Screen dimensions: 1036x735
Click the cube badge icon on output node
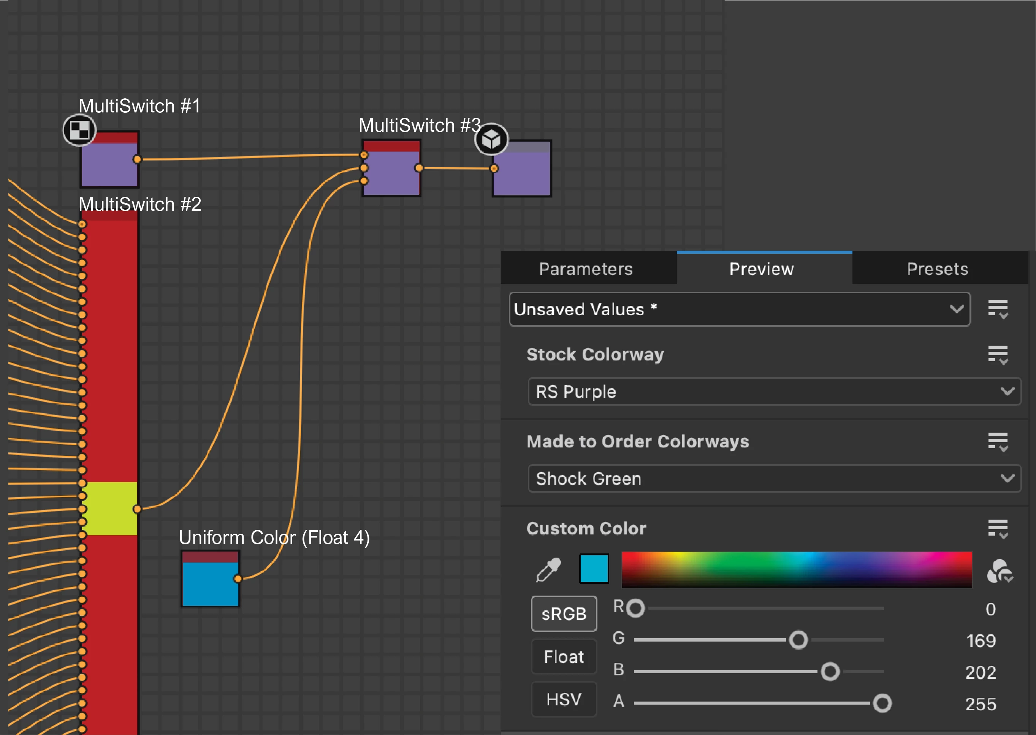coord(491,139)
